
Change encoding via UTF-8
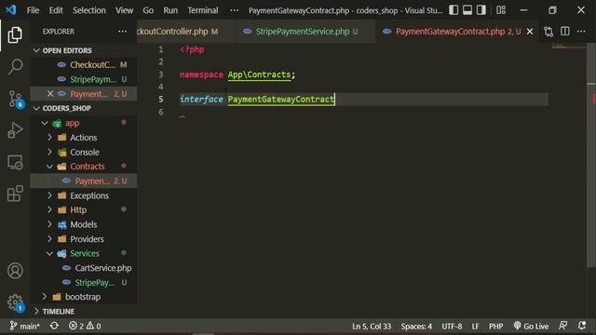452,326
